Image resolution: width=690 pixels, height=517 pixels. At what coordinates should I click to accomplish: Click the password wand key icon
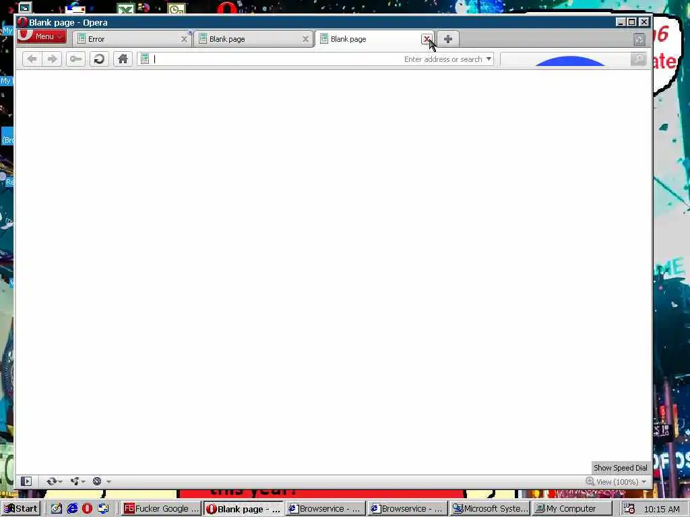[x=75, y=59]
